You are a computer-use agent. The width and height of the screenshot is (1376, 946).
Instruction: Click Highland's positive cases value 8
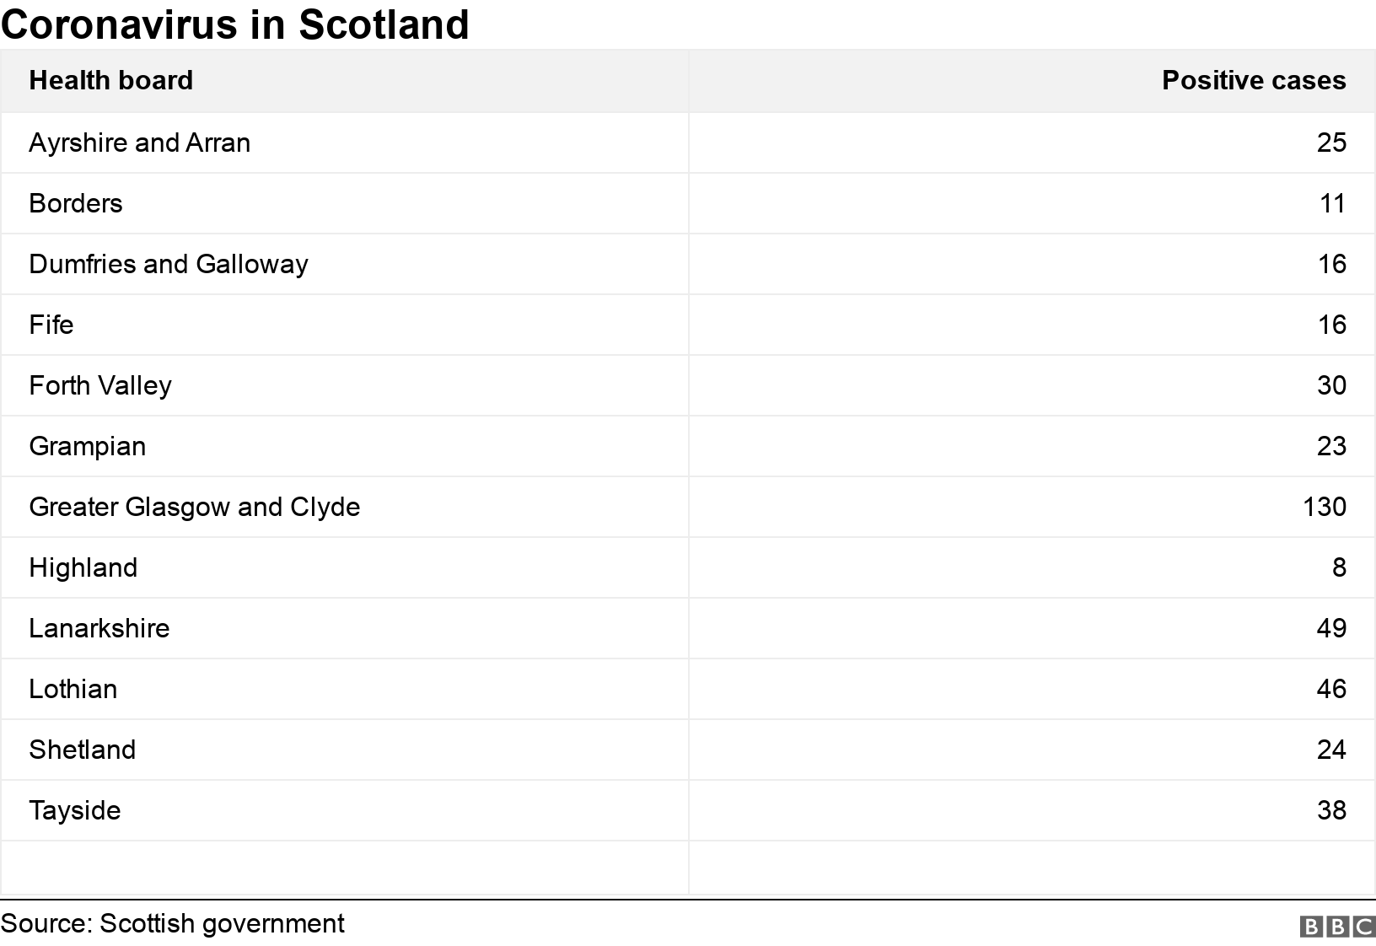1339,567
